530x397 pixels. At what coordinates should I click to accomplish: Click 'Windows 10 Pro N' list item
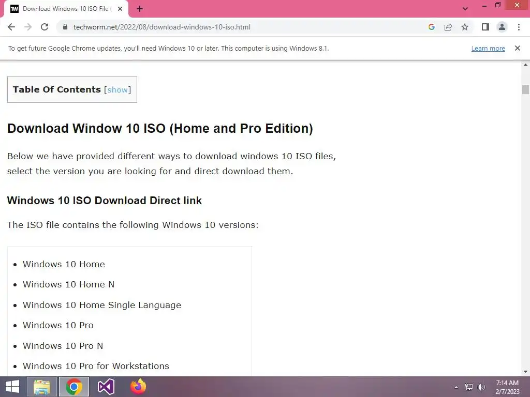63,346
